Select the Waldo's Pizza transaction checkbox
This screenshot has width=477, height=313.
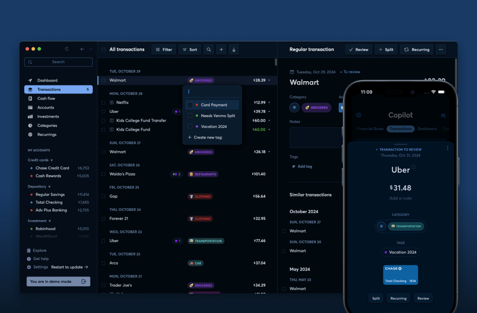click(103, 174)
